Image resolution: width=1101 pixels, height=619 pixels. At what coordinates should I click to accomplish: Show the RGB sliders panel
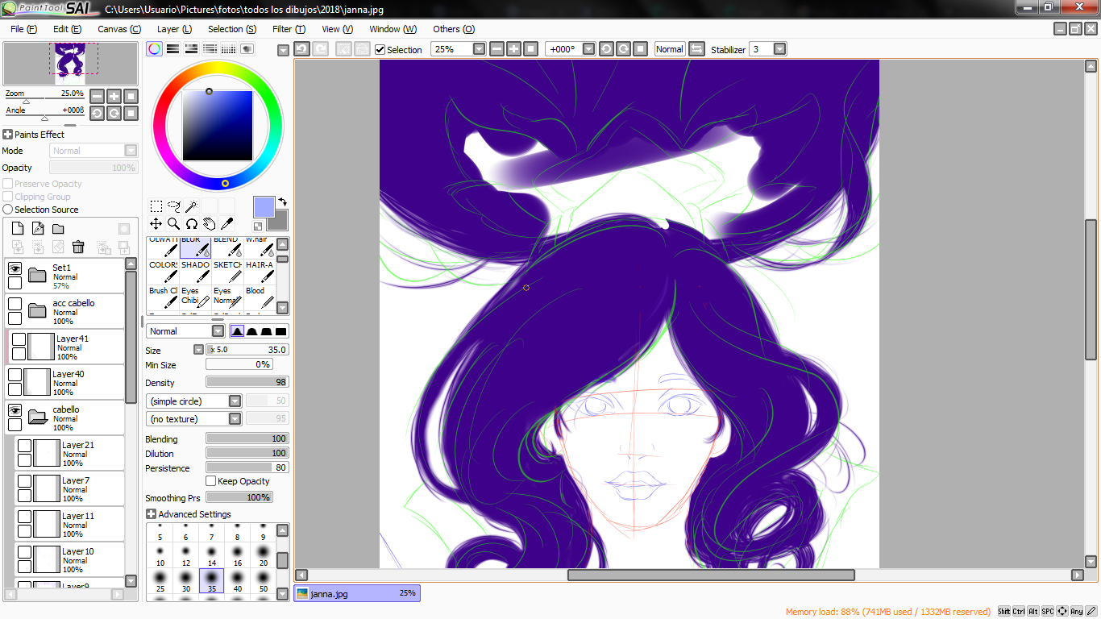point(172,49)
